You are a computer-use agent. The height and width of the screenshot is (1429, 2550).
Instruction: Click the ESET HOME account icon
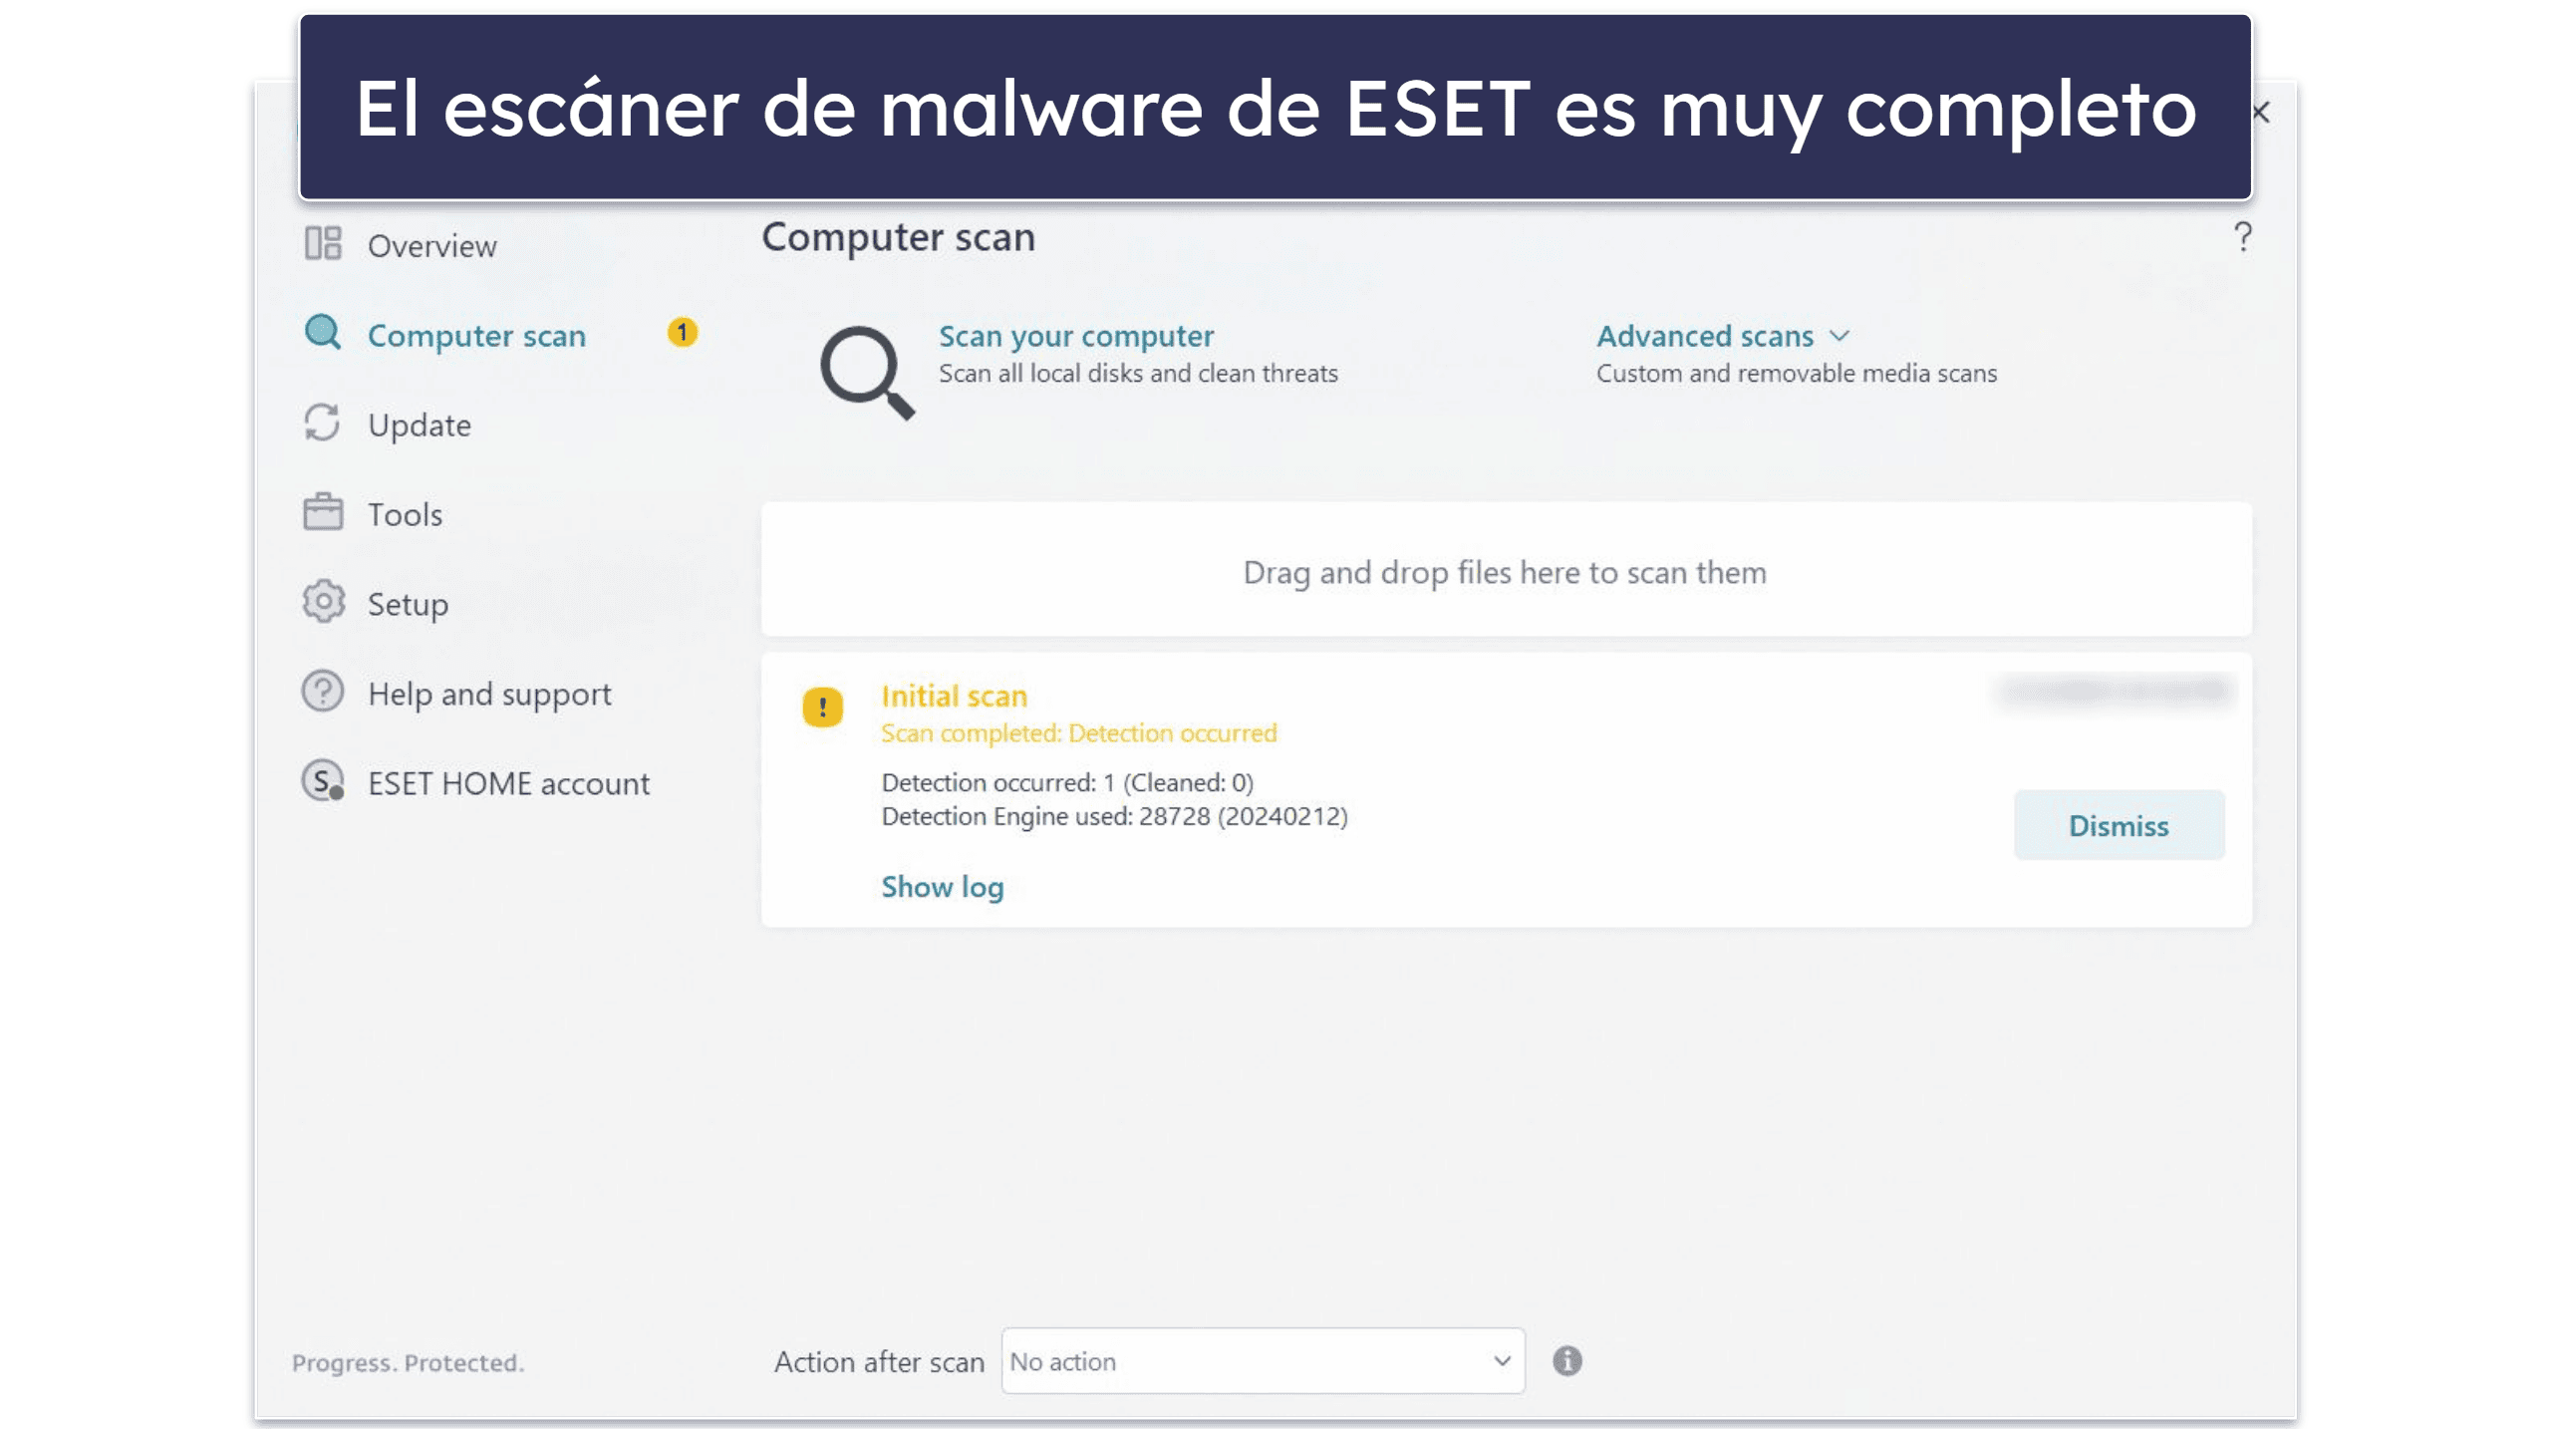point(324,783)
